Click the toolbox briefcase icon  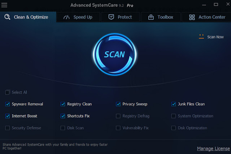pyautogui.click(x=151, y=17)
